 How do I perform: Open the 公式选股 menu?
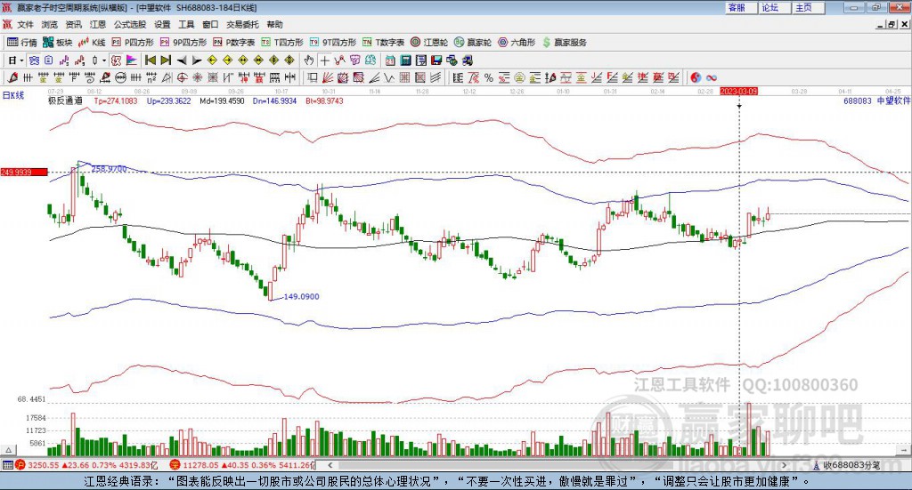coord(130,25)
